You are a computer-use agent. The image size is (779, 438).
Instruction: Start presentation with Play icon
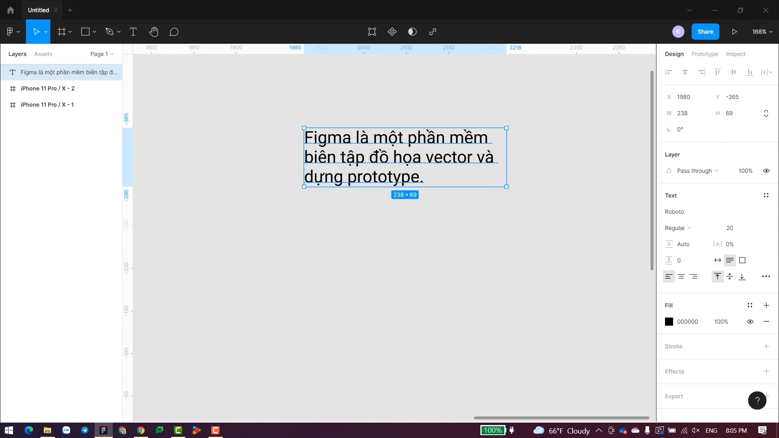[734, 32]
